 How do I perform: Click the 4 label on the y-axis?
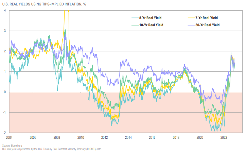[5, 11]
